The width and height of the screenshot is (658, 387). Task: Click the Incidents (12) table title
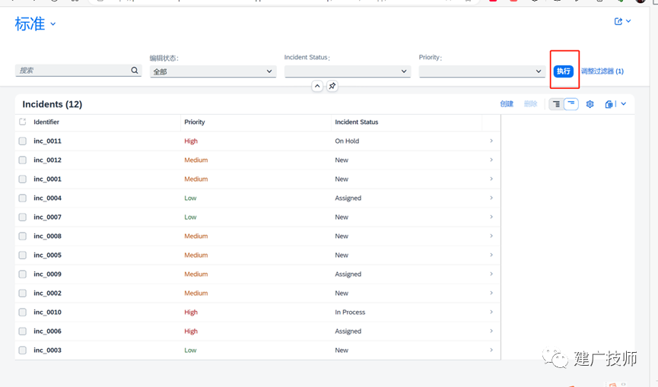[52, 104]
